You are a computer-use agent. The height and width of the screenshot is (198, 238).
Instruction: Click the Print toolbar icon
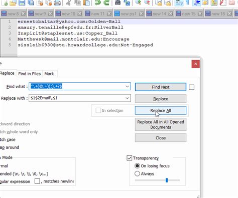[57, 3]
